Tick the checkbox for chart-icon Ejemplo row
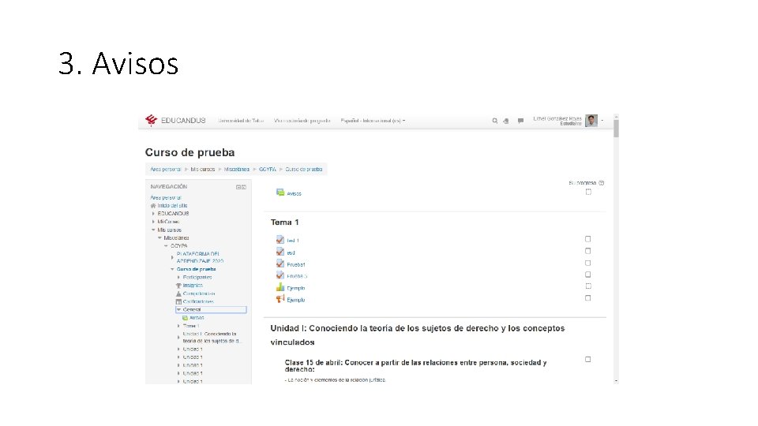This screenshot has width=758, height=426. coord(587,286)
